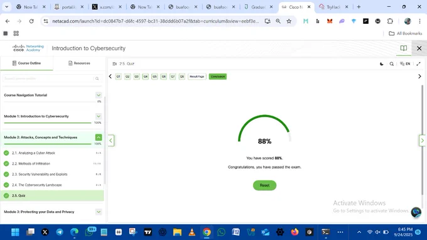Open File Explorer from taskbar
The image size is (427, 240).
(177, 232)
